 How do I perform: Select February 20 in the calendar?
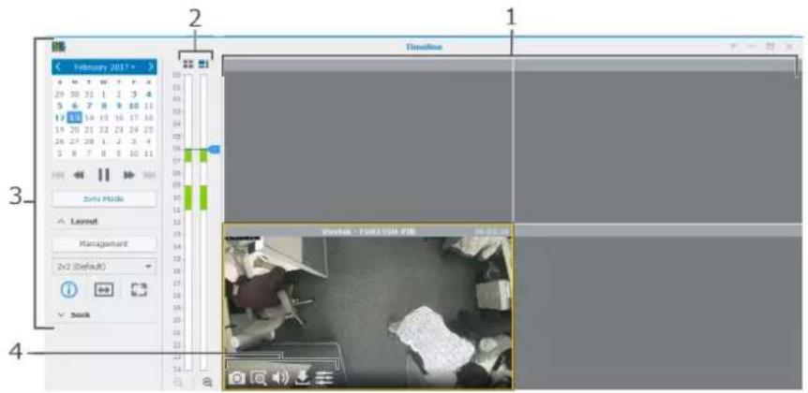coord(75,130)
